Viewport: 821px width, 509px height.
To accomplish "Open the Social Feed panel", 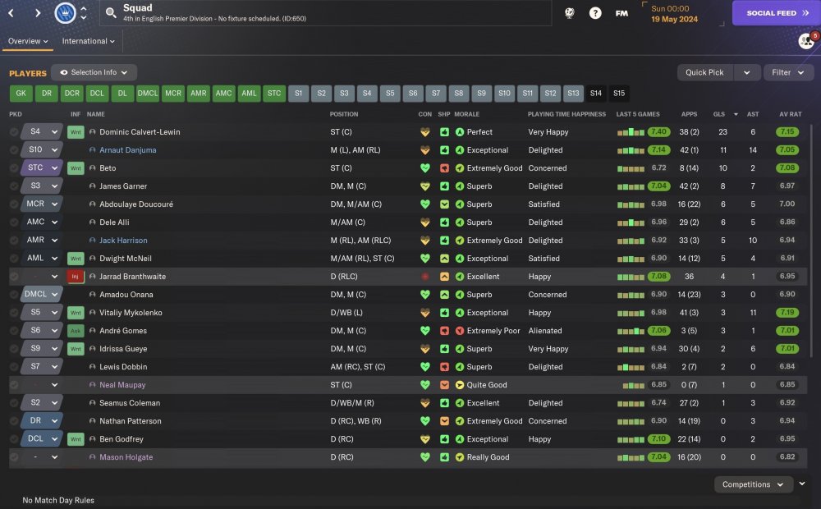I will tap(776, 13).
